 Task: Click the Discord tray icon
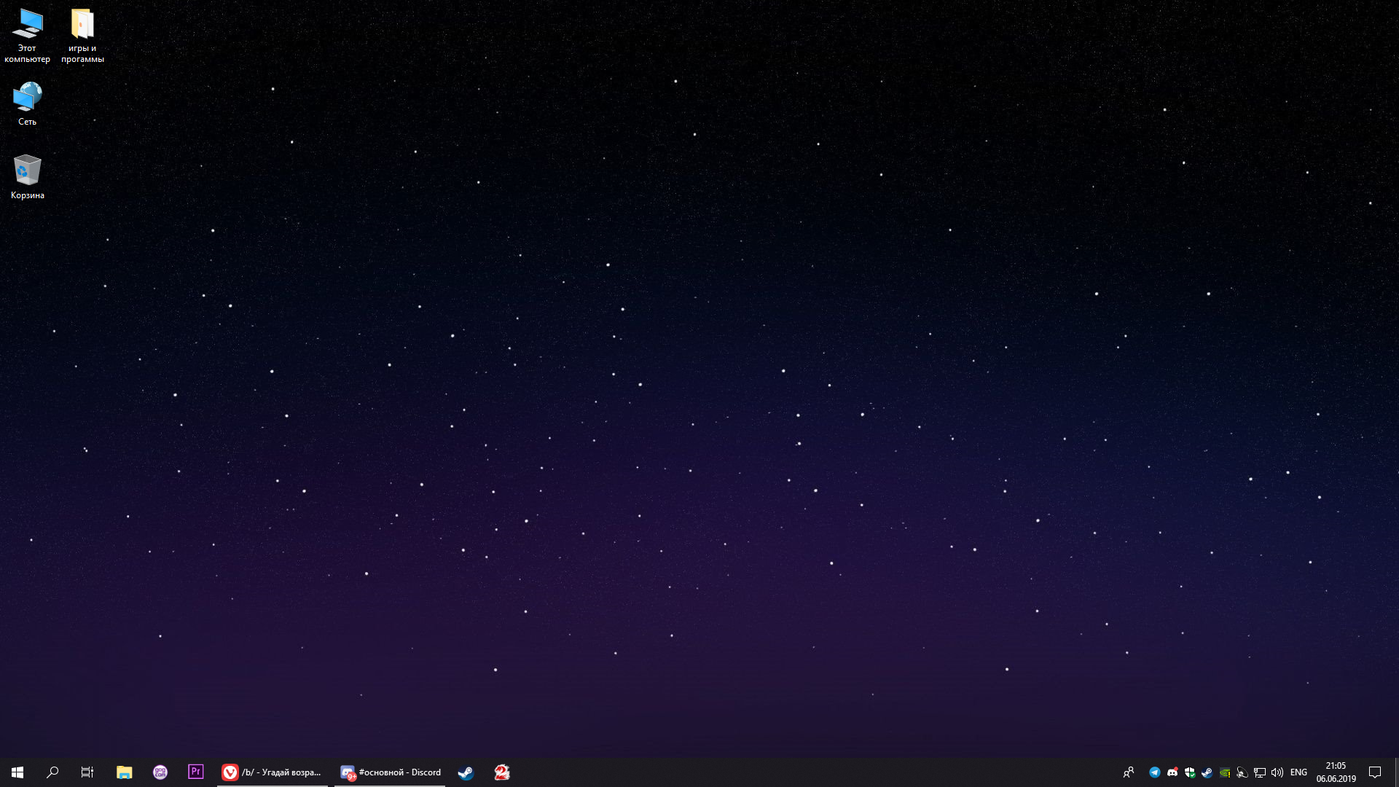[1172, 772]
